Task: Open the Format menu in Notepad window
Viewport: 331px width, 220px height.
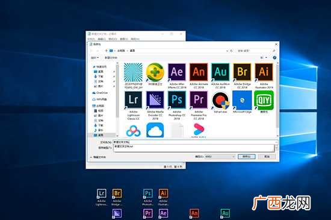Action: (113, 39)
